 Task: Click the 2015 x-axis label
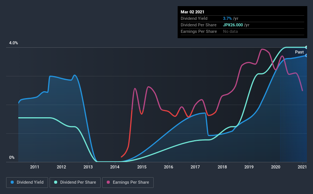(x=142, y=167)
